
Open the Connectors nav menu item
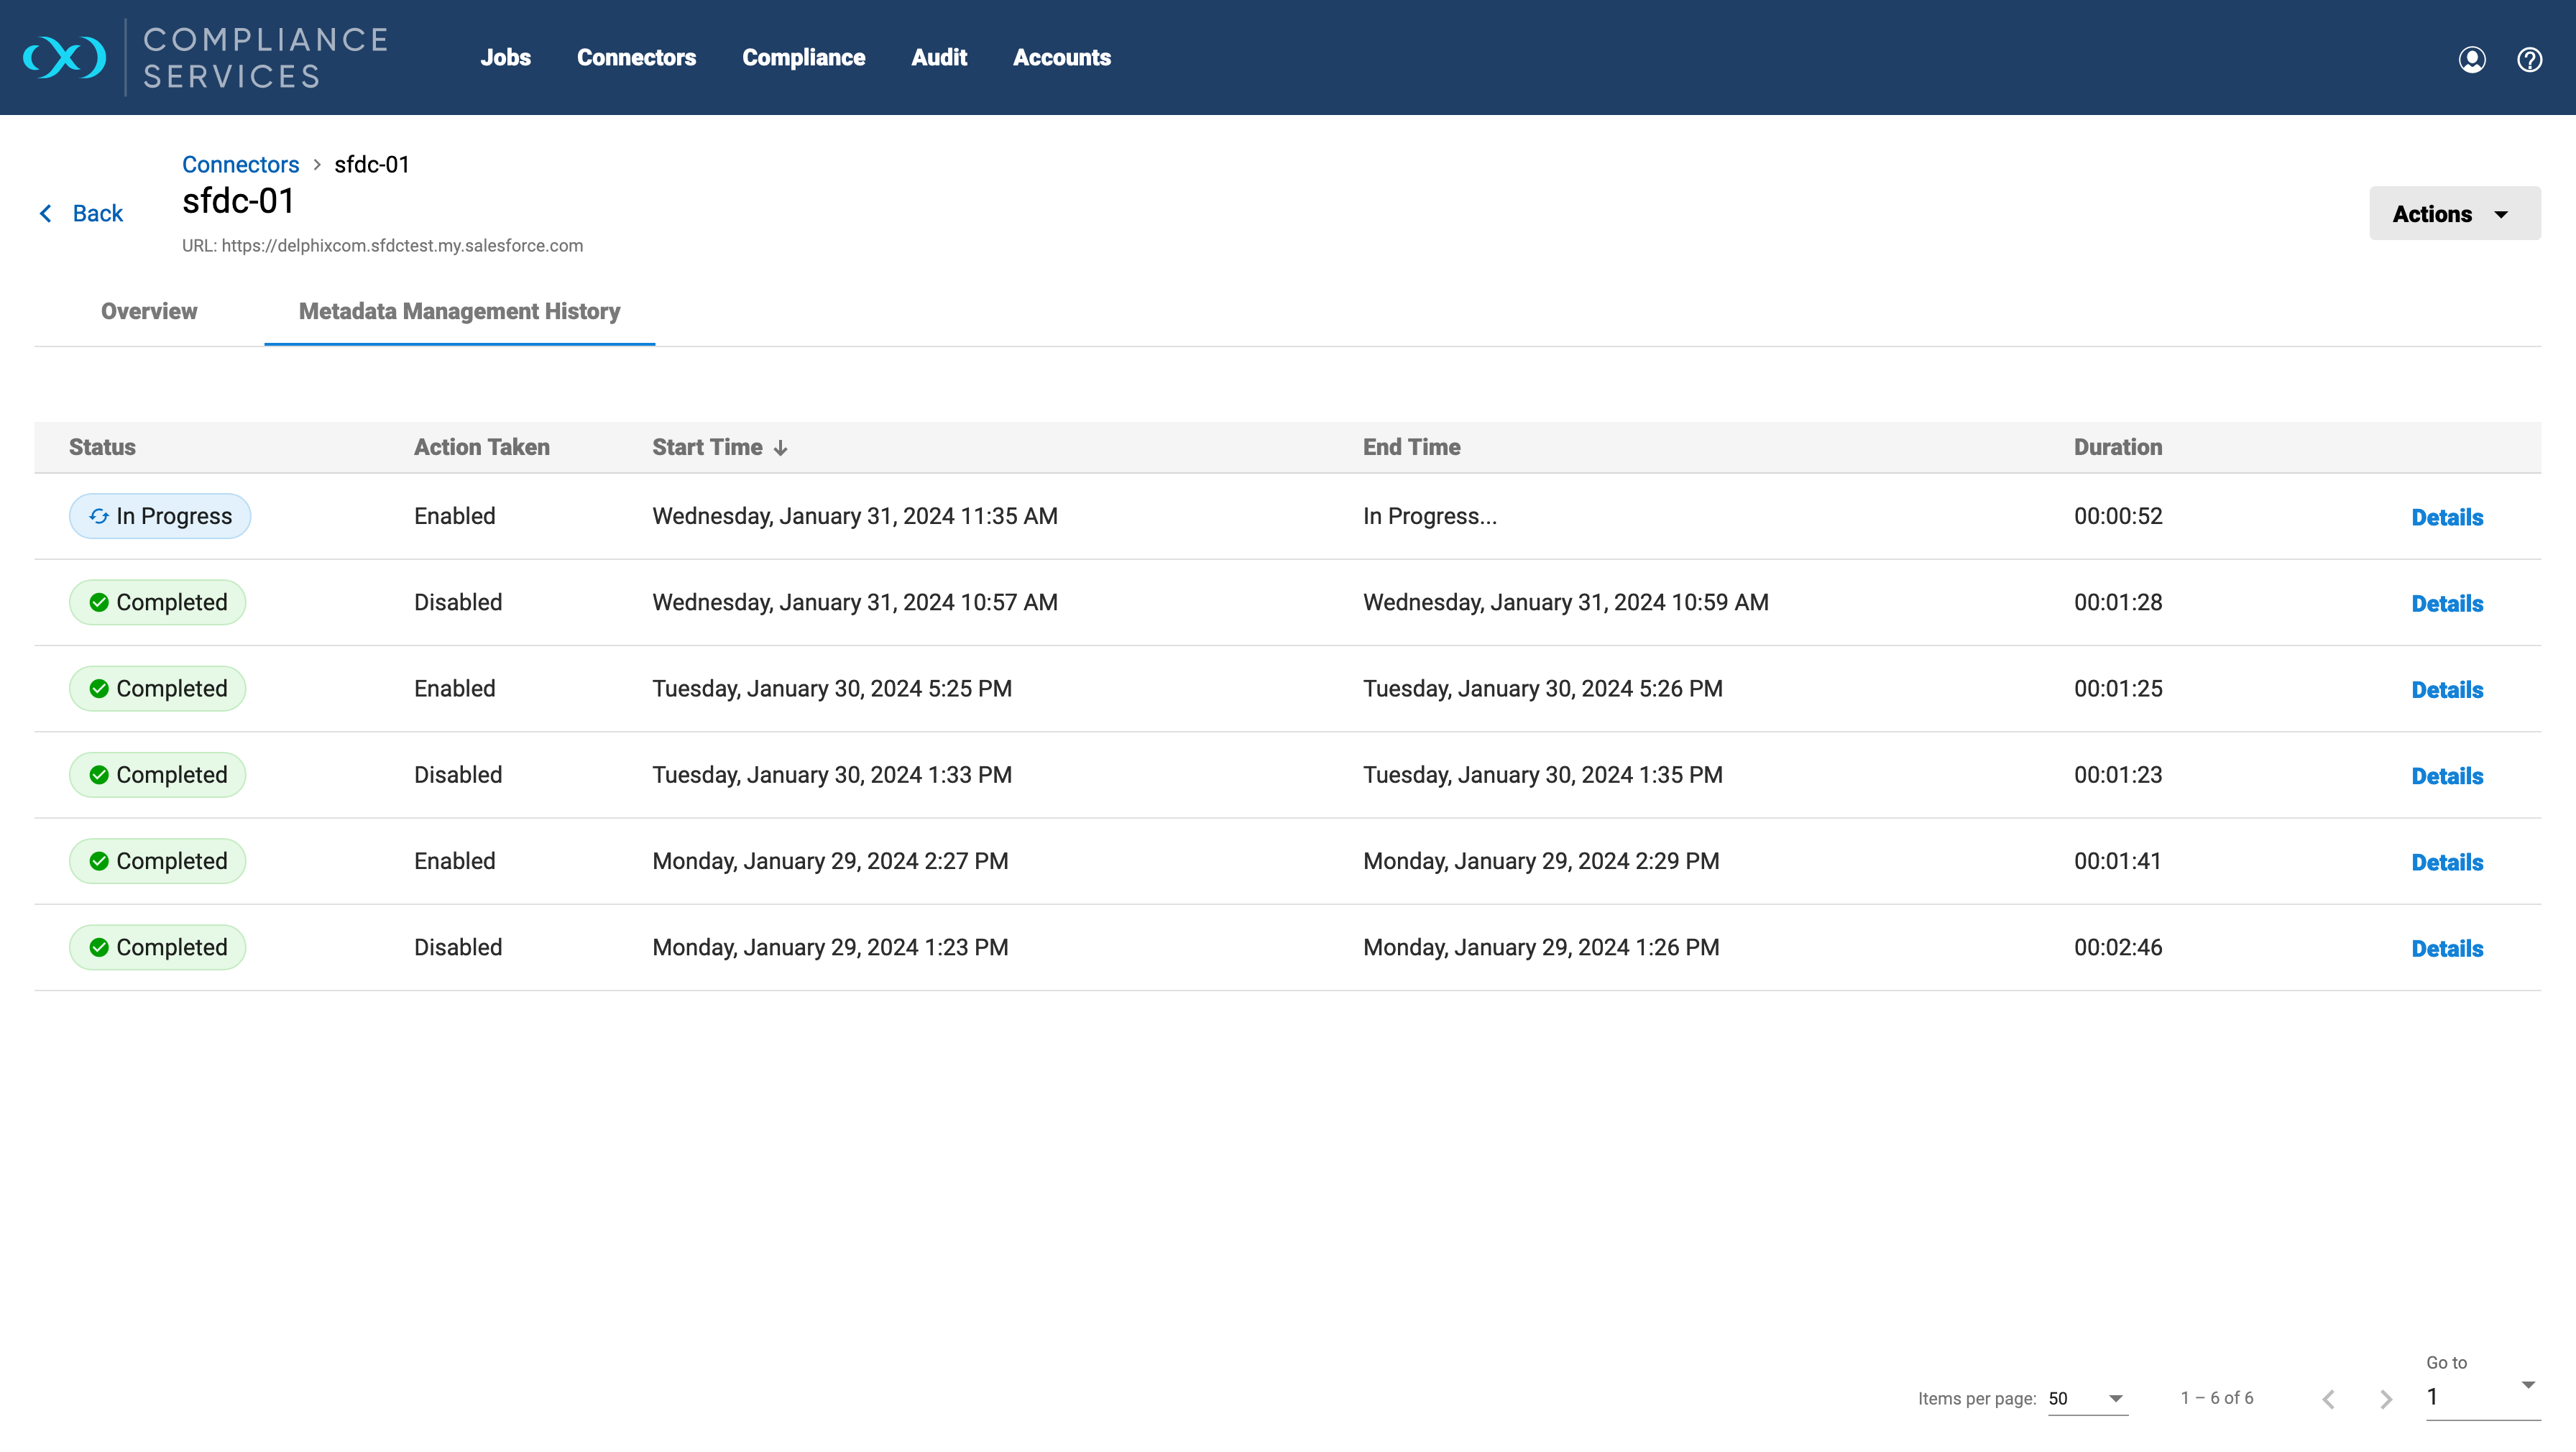pos(636,58)
